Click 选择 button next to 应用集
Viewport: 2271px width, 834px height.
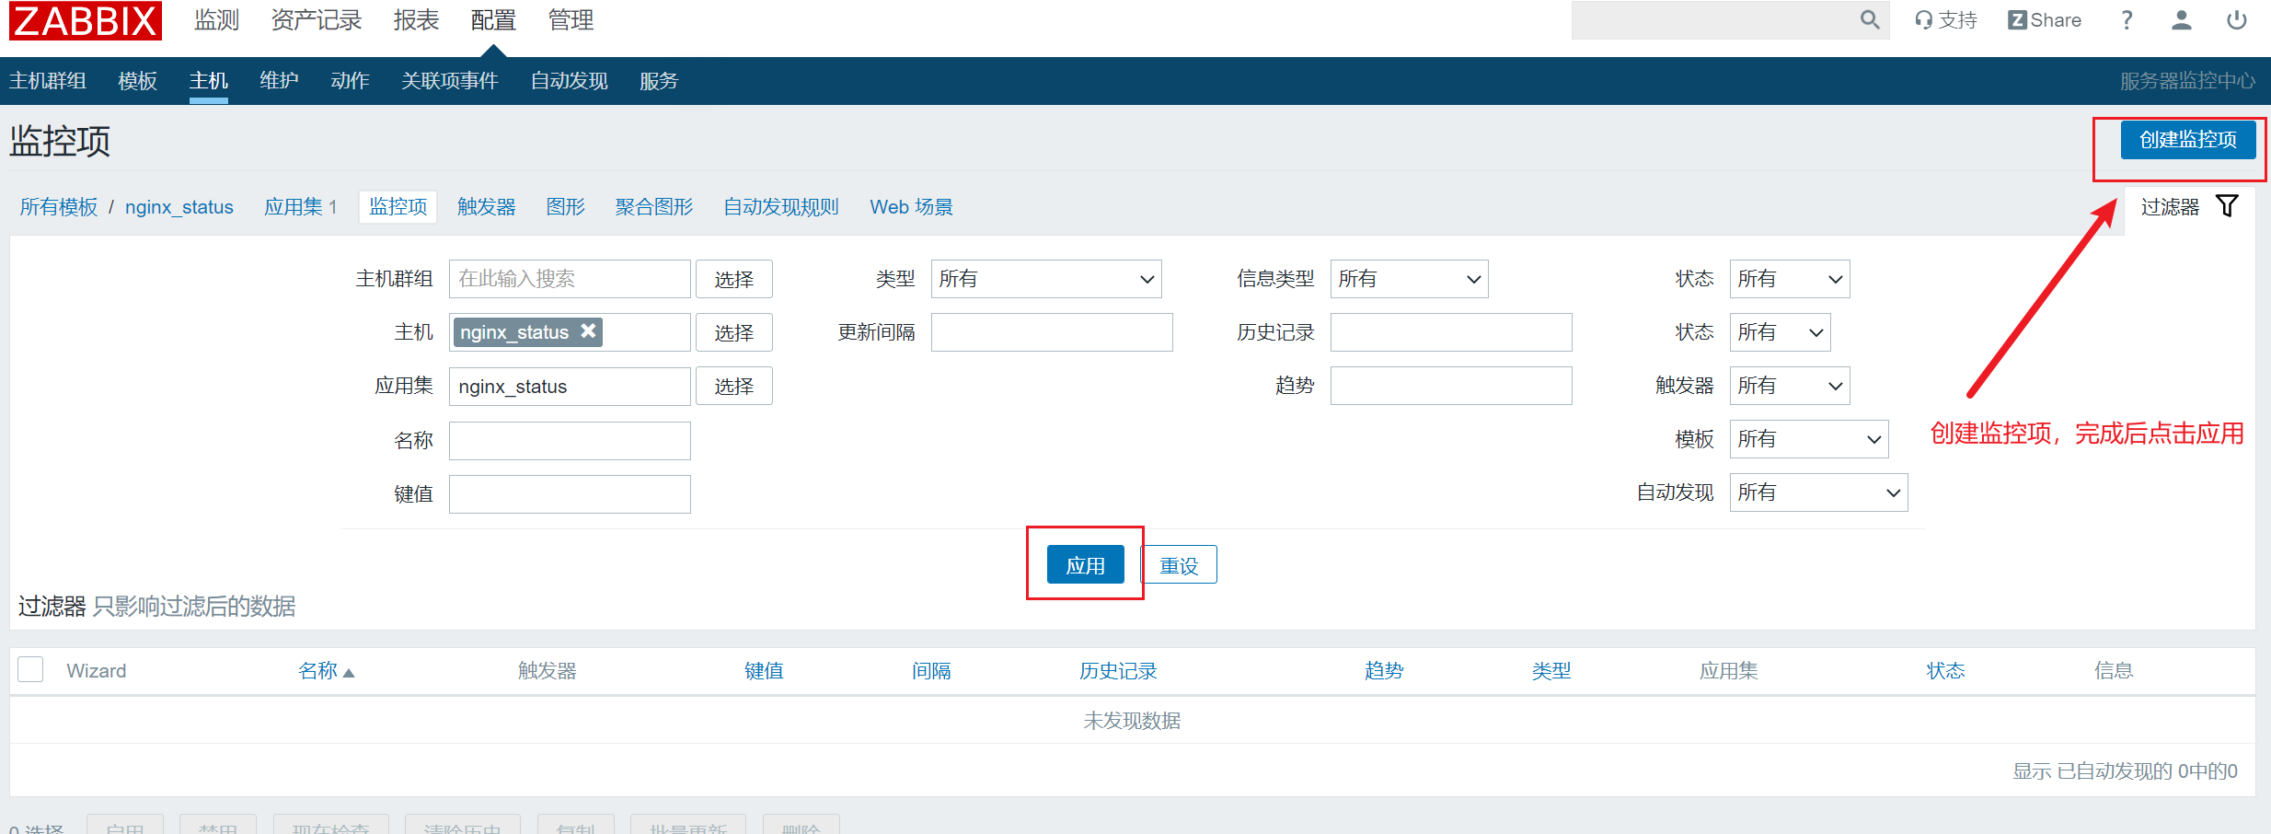(734, 386)
